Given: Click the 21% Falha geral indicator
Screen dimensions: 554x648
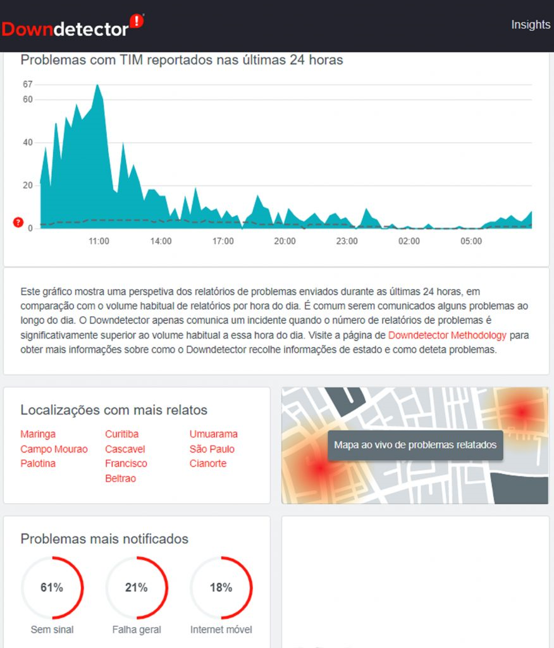Looking at the screenshot, I should click(x=137, y=588).
